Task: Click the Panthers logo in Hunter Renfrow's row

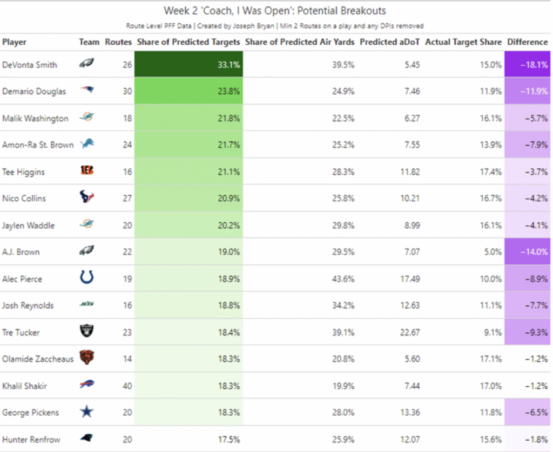Action: 86,439
